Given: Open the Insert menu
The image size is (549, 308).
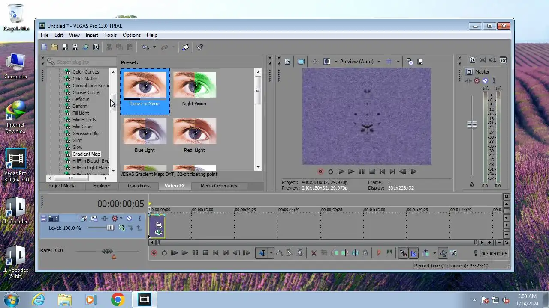Looking at the screenshot, I should [92, 35].
